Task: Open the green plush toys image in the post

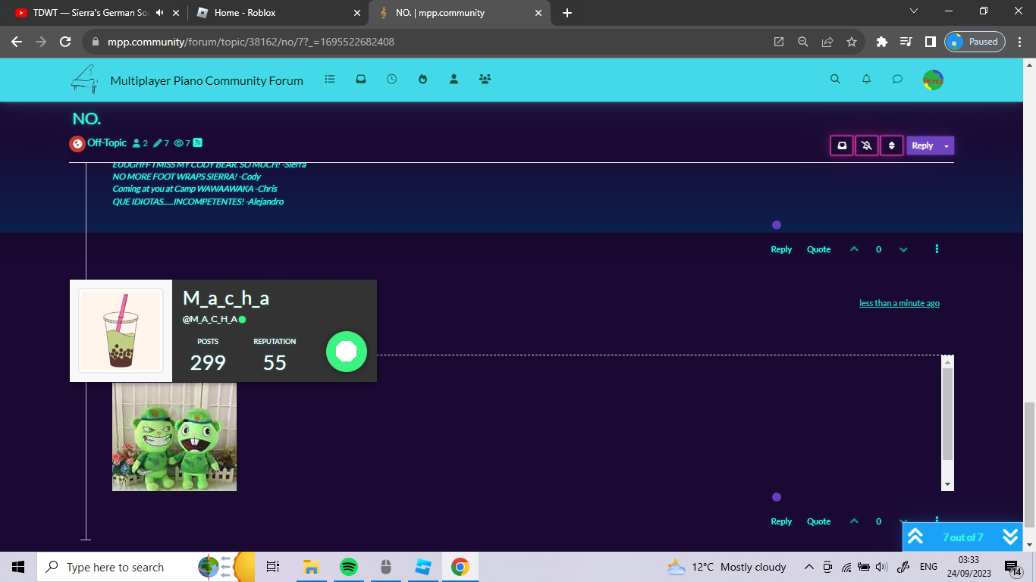Action: [174, 436]
